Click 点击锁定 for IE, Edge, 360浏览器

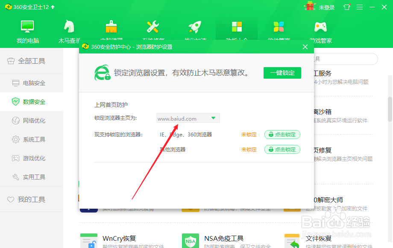point(282,135)
